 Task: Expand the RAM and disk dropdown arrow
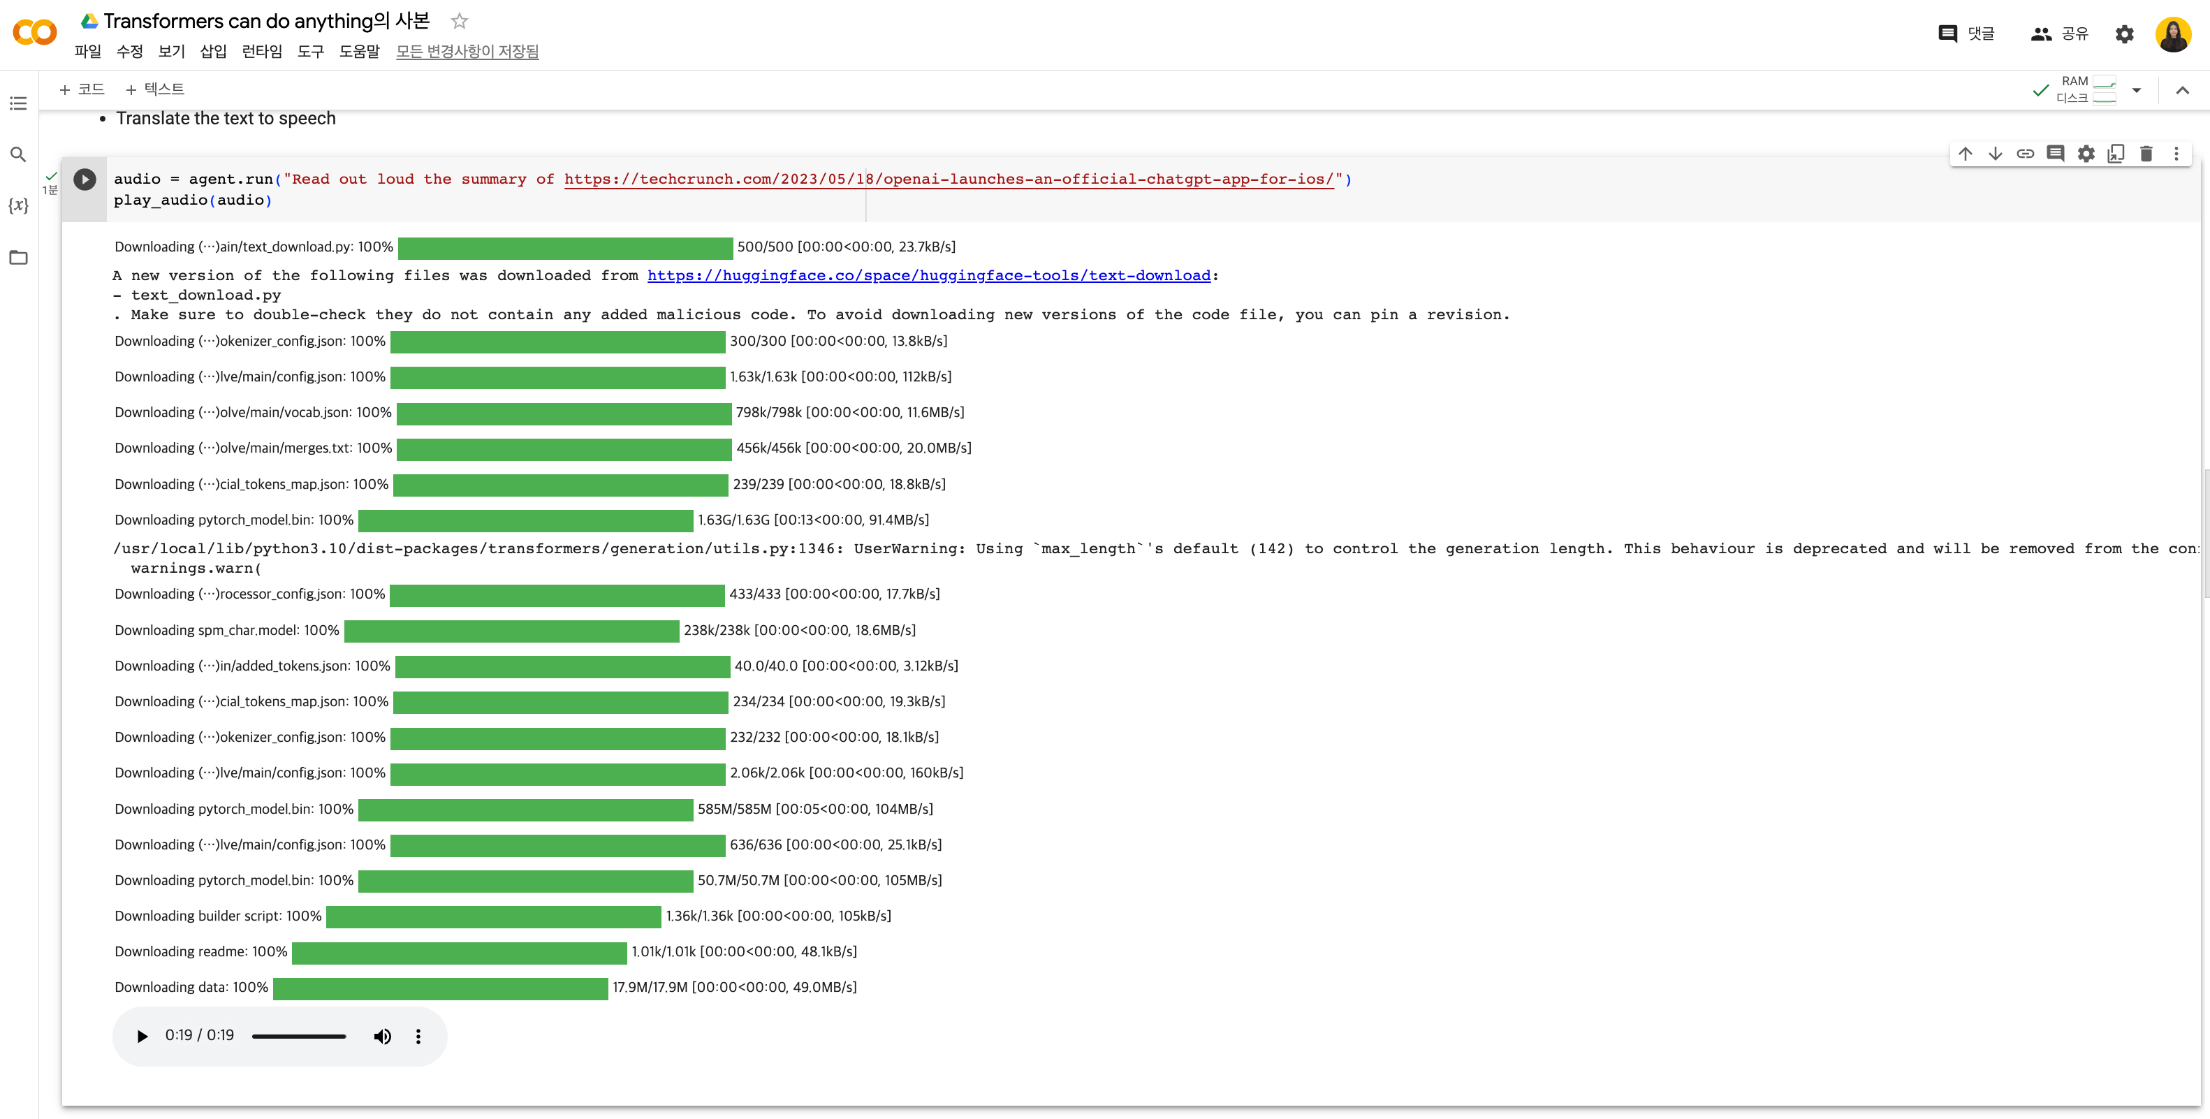coord(2136,90)
